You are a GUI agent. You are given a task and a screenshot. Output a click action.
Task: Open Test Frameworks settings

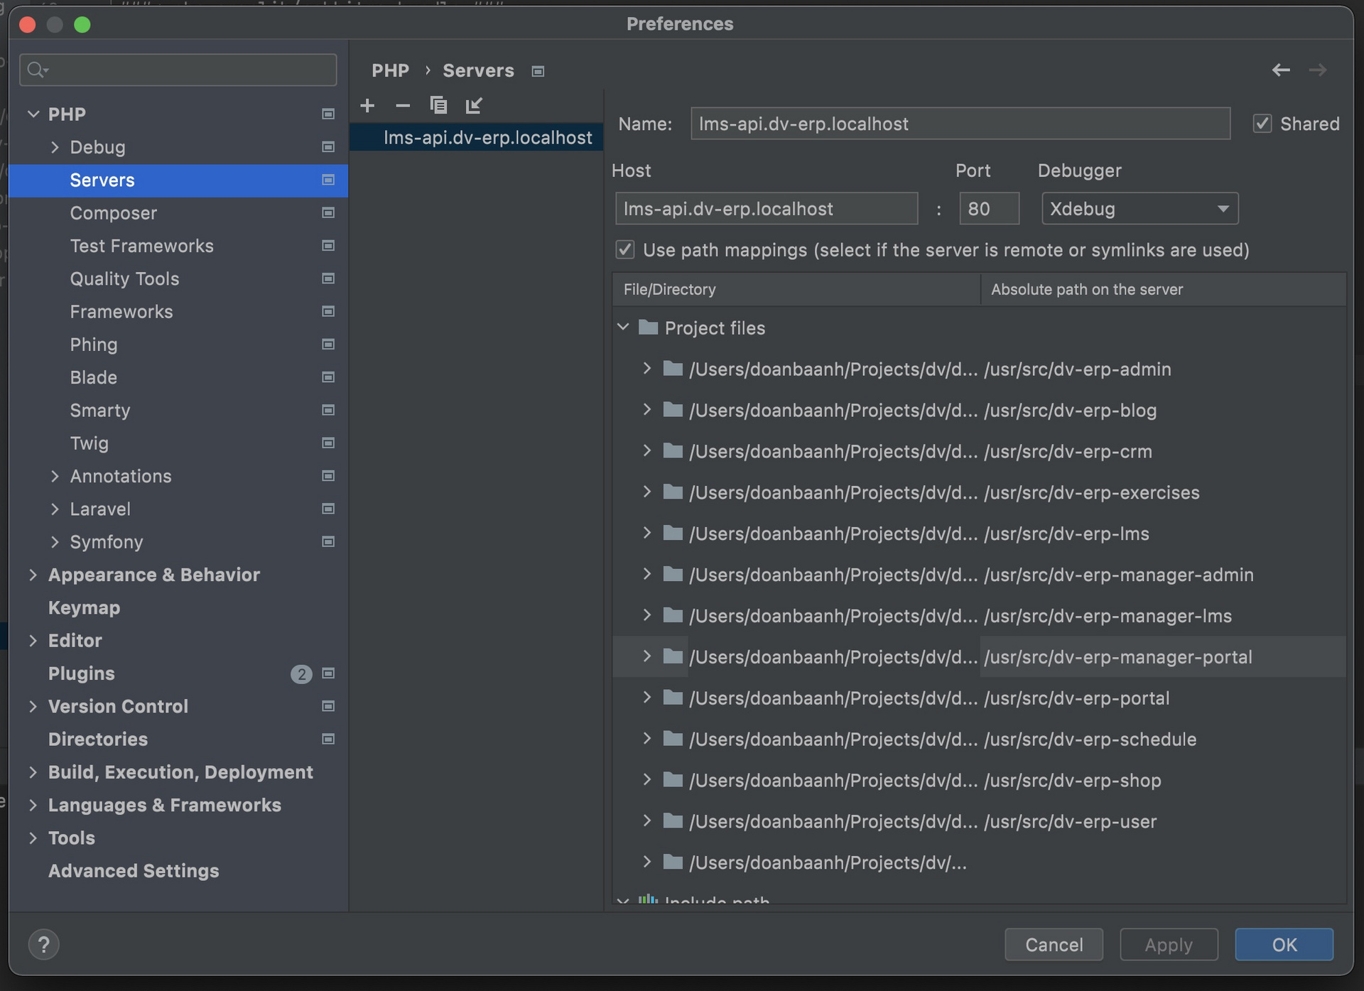(x=141, y=246)
